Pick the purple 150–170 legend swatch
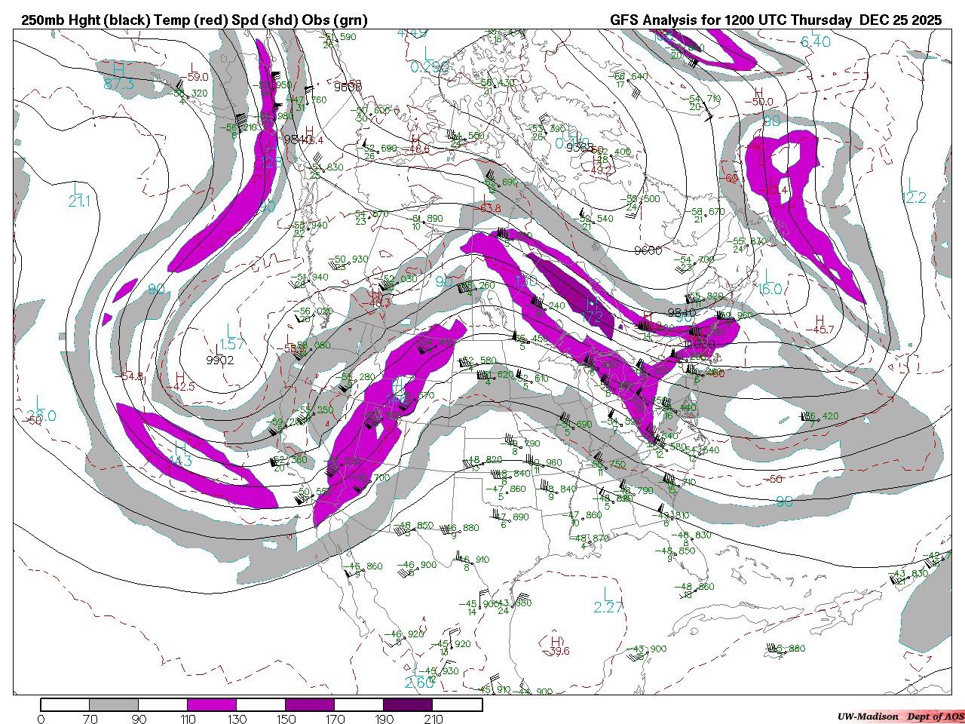The image size is (965, 724). 310,704
